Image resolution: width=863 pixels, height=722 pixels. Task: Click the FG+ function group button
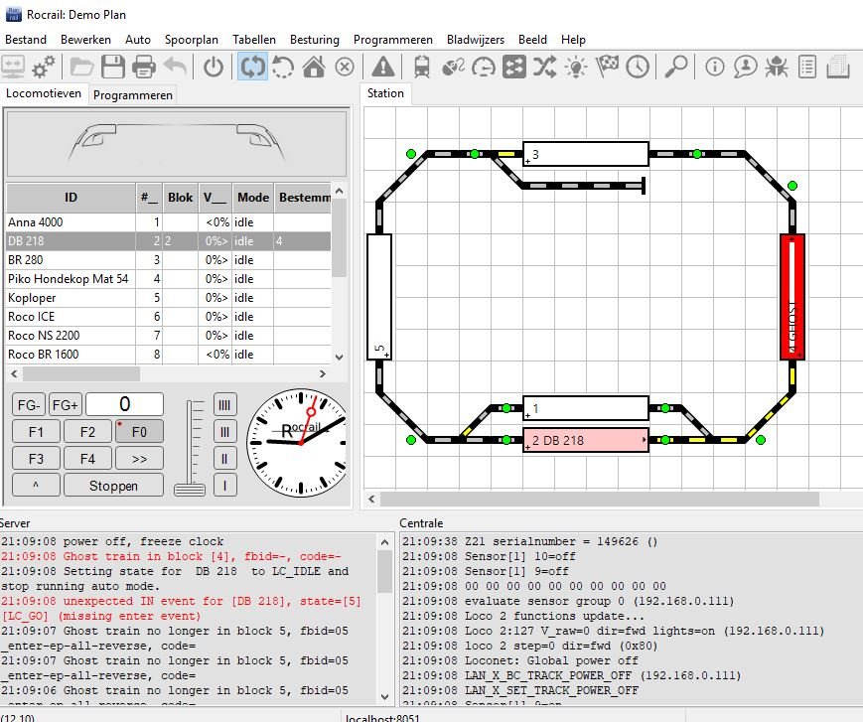65,405
